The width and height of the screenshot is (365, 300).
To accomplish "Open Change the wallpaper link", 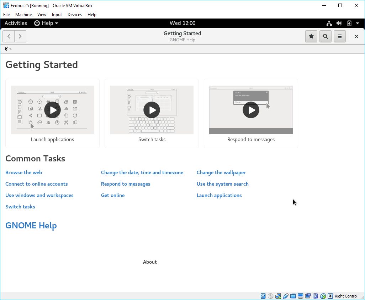I will [221, 172].
